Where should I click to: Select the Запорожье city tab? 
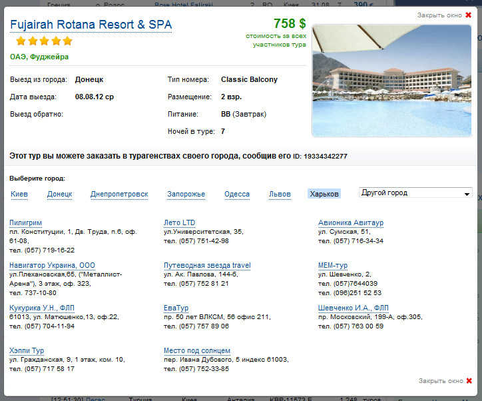[x=186, y=194]
